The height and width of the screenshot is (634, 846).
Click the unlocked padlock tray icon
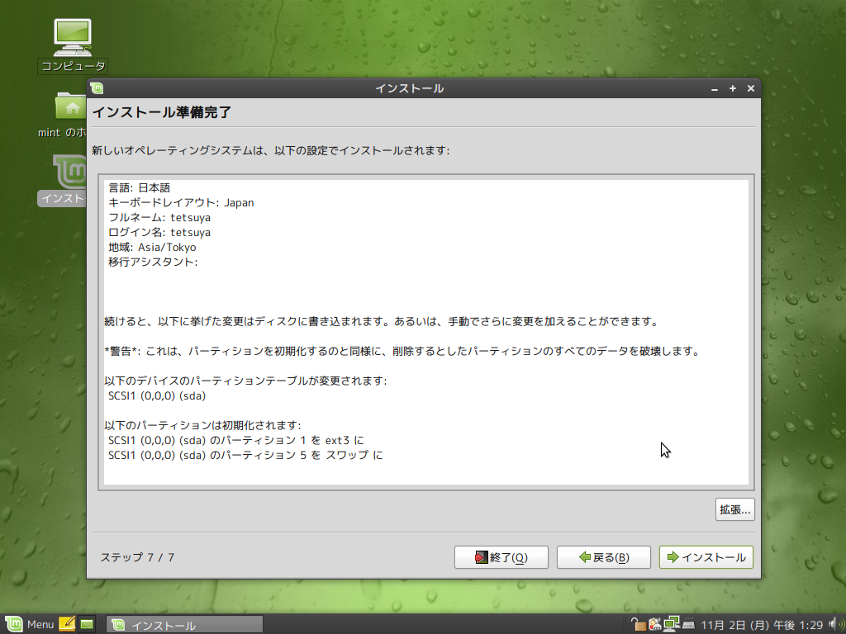point(639,624)
